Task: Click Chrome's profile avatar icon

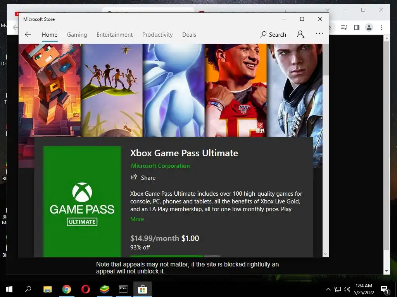Action: [369, 27]
